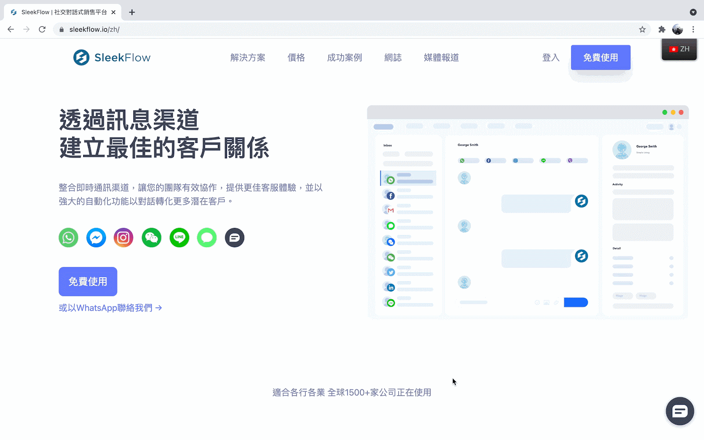Bookmark this page with the star icon

pyautogui.click(x=642, y=29)
